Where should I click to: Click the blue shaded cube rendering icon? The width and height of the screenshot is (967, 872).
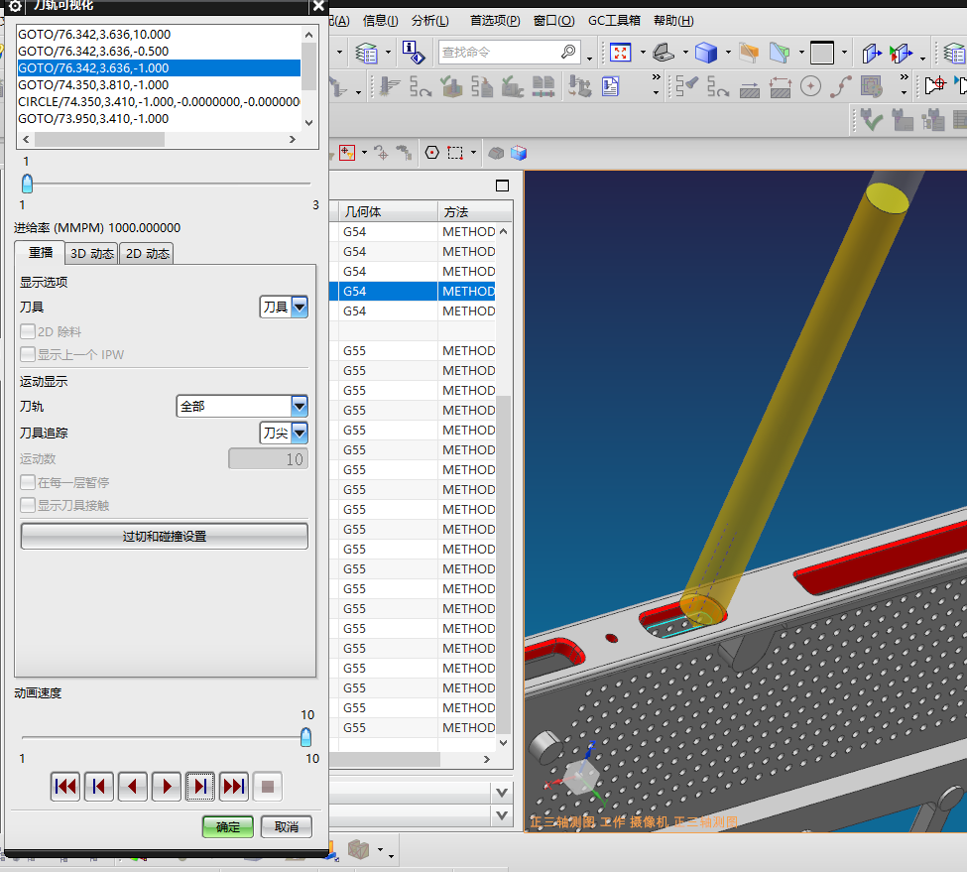click(705, 52)
